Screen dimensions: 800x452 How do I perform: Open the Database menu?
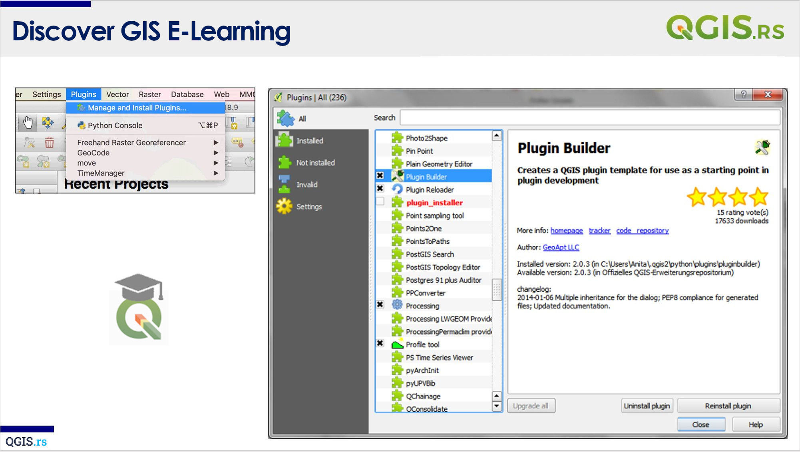click(187, 94)
